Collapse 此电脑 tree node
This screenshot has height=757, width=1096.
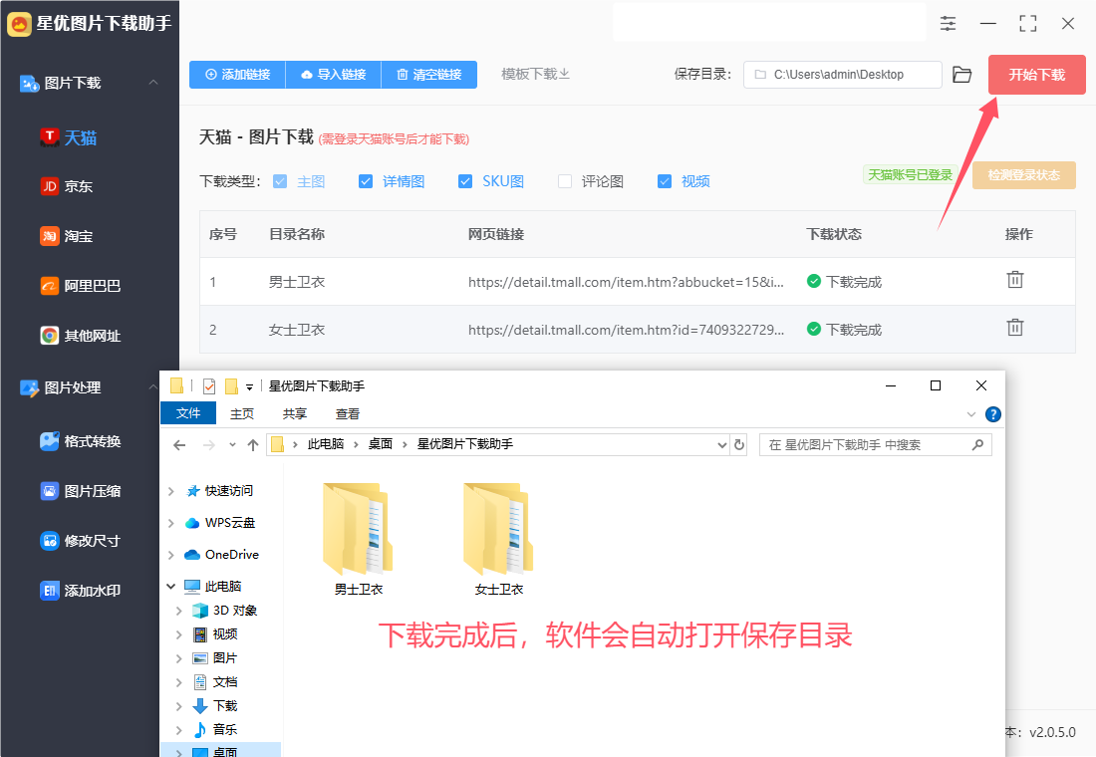(x=170, y=587)
